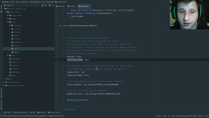Click the get_queryset method definition line
209x118 pixels.
[78, 100]
